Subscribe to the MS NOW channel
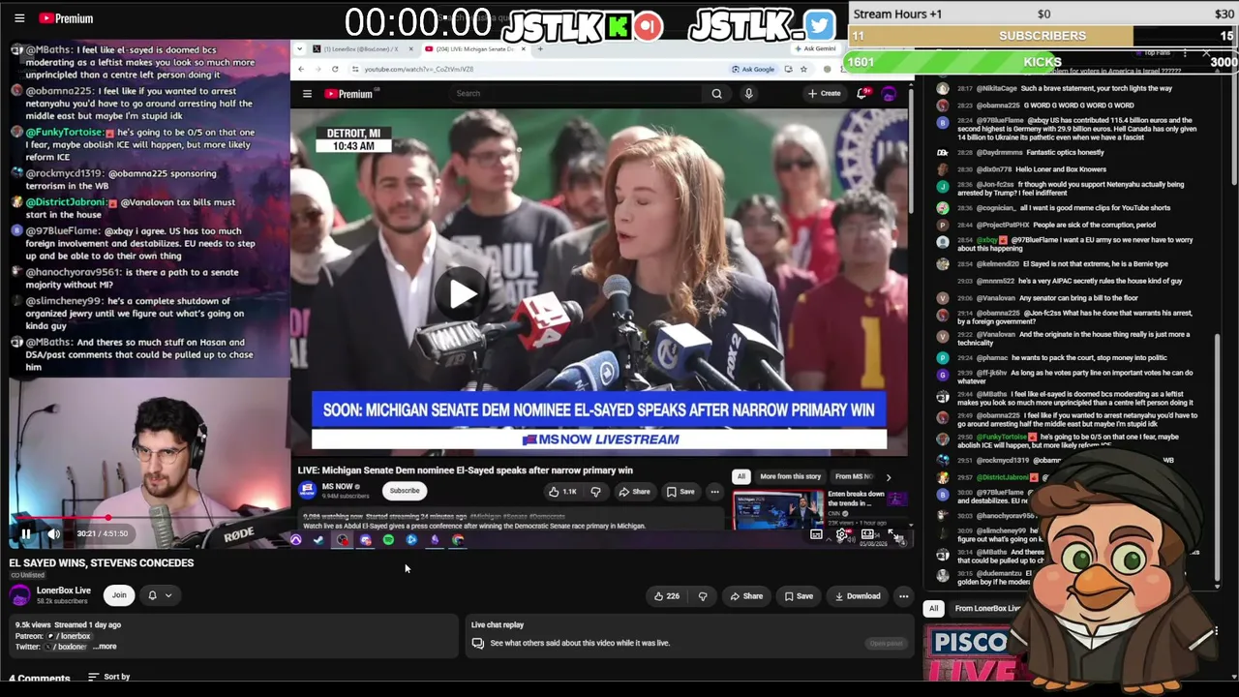Image resolution: width=1239 pixels, height=697 pixels. 405,491
